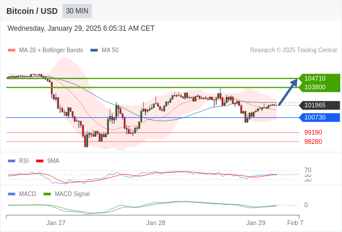Click the 99190 red support label
Image resolution: width=342 pixels, height=232 pixels.
[x=313, y=132]
